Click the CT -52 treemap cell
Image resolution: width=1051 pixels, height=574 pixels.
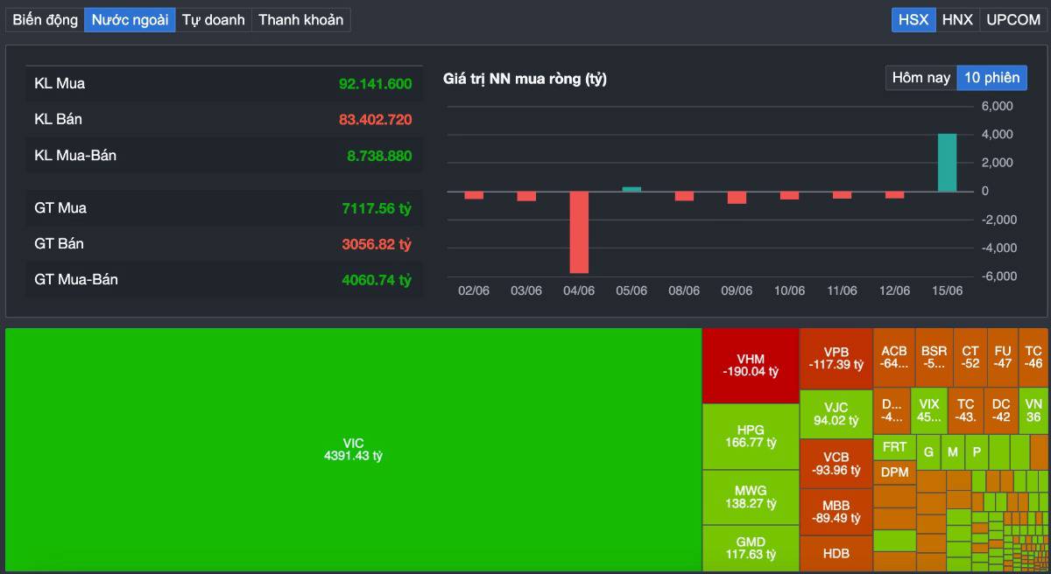click(x=970, y=357)
